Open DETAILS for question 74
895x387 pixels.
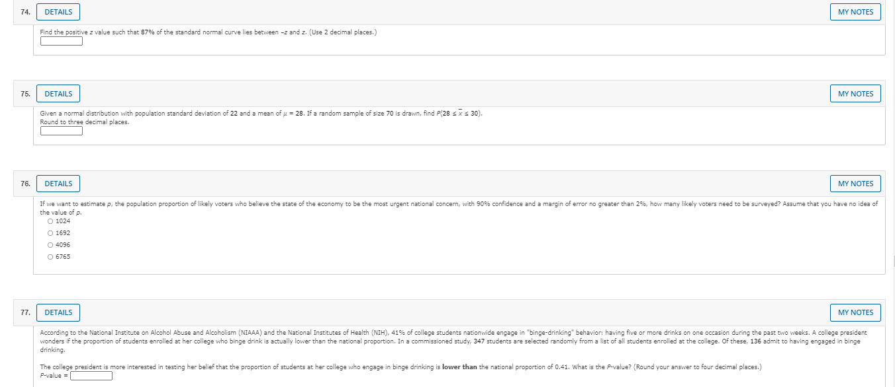(58, 11)
